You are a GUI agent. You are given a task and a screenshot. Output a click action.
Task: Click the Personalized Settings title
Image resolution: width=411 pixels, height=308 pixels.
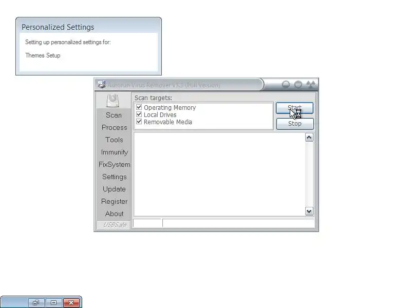[58, 27]
